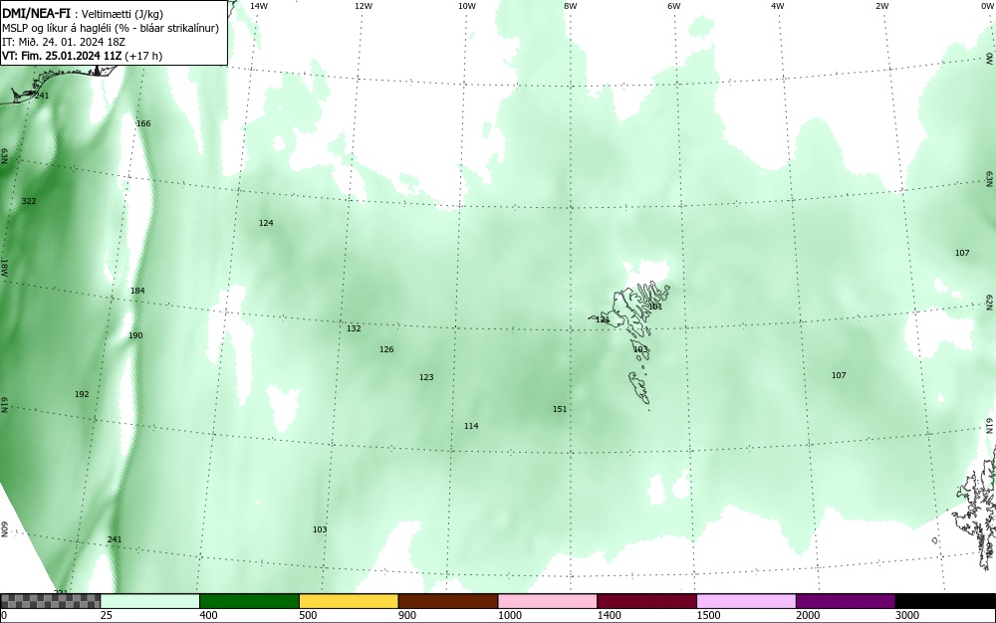This screenshot has height=623, width=996.
Task: Click the 62N latitude label
Action: pos(990,302)
